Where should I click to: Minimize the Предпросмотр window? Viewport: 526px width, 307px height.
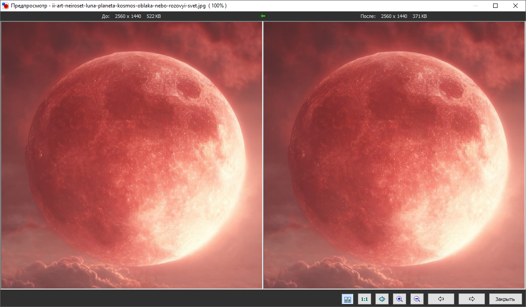pos(475,6)
